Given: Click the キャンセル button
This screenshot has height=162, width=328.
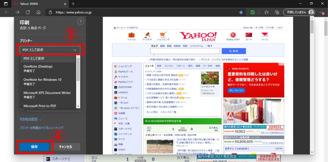Looking at the screenshot, I should click(x=66, y=147).
